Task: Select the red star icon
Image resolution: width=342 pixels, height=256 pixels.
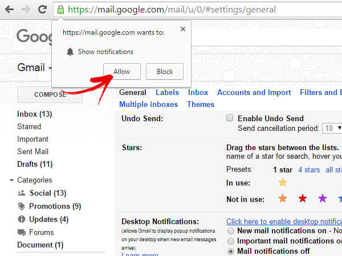Action: point(303,199)
